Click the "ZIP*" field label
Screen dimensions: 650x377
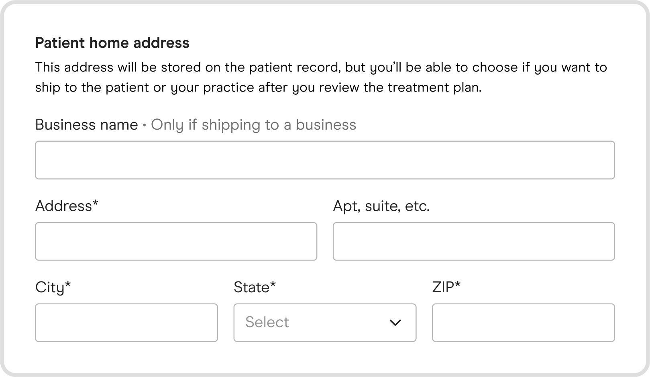[x=446, y=287]
